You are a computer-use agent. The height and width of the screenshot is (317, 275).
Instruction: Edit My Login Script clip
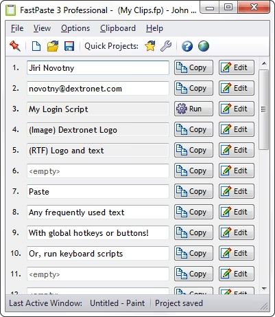(237, 109)
